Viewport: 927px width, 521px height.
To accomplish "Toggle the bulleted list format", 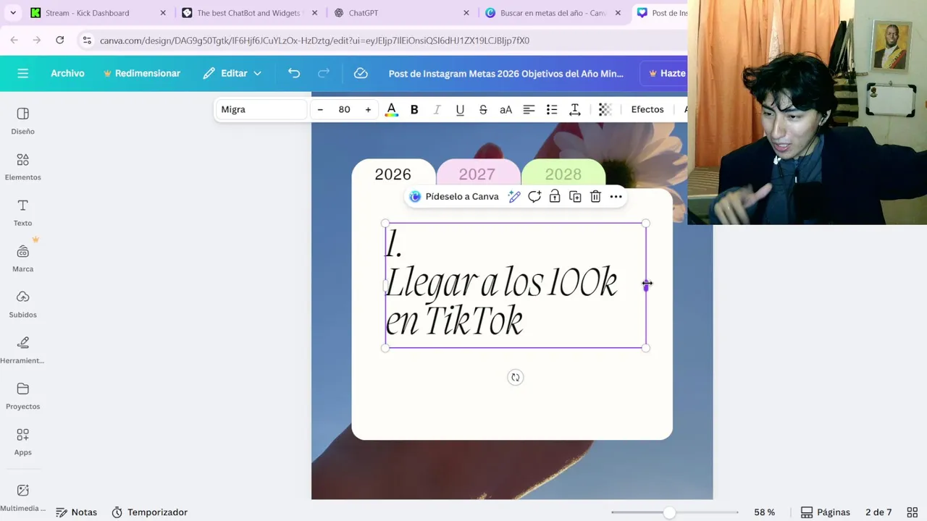I will (x=552, y=109).
